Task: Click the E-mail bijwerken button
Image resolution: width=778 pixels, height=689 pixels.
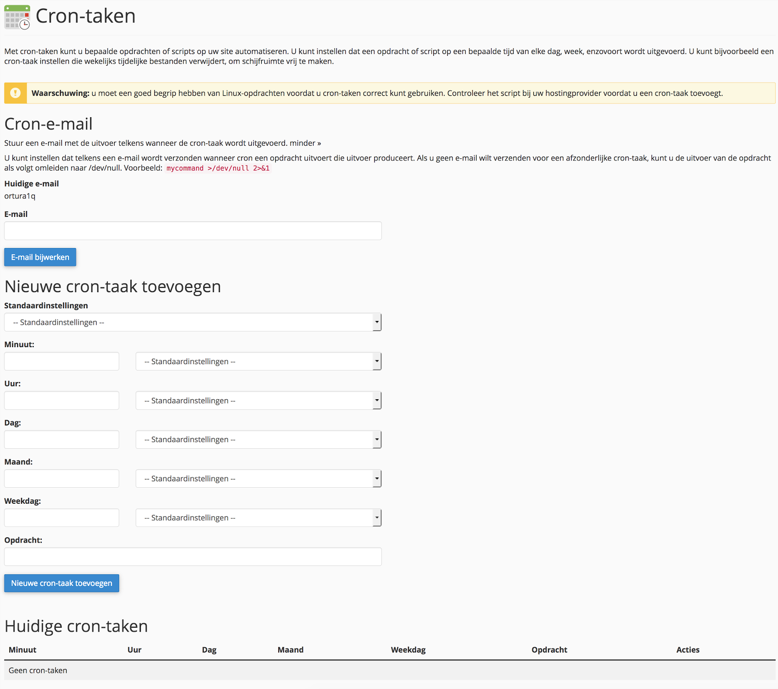Action: click(x=40, y=257)
